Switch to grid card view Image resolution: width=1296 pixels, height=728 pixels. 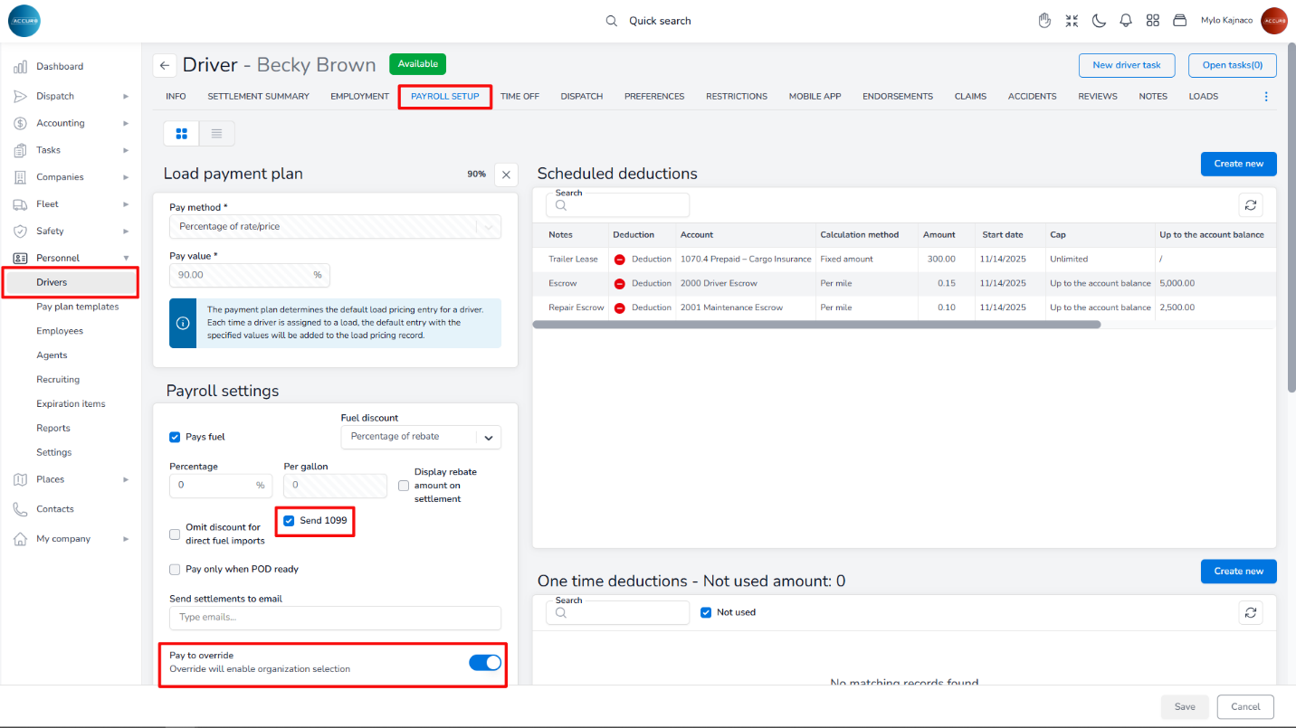181,134
